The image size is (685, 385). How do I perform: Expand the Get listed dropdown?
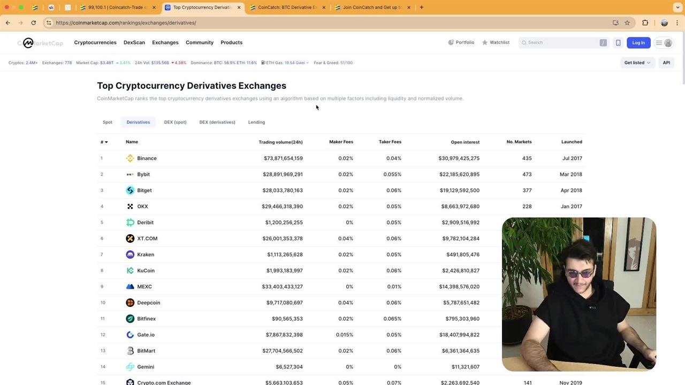[637, 63]
